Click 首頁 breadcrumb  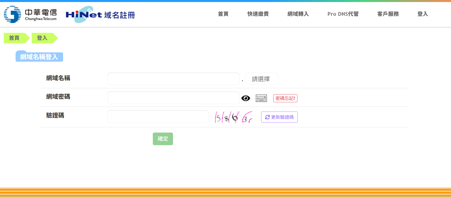(17, 38)
